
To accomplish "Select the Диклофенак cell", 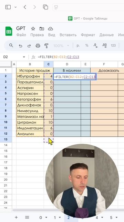I will 30,105.
